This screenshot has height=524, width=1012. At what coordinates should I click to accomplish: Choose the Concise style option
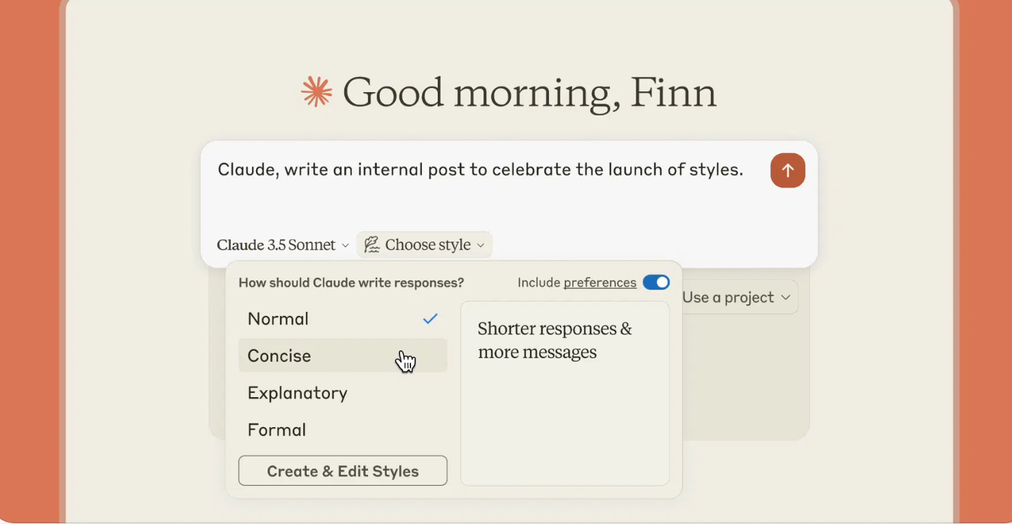pos(343,355)
